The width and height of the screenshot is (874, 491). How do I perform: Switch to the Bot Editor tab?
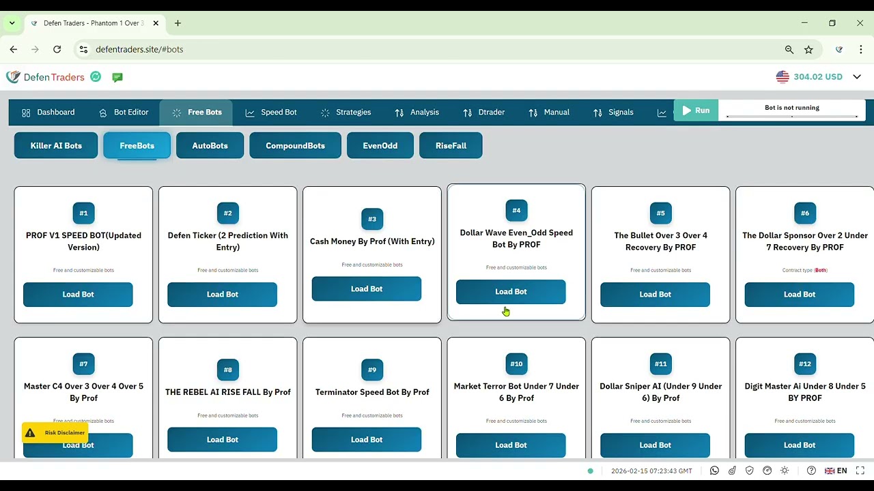124,113
